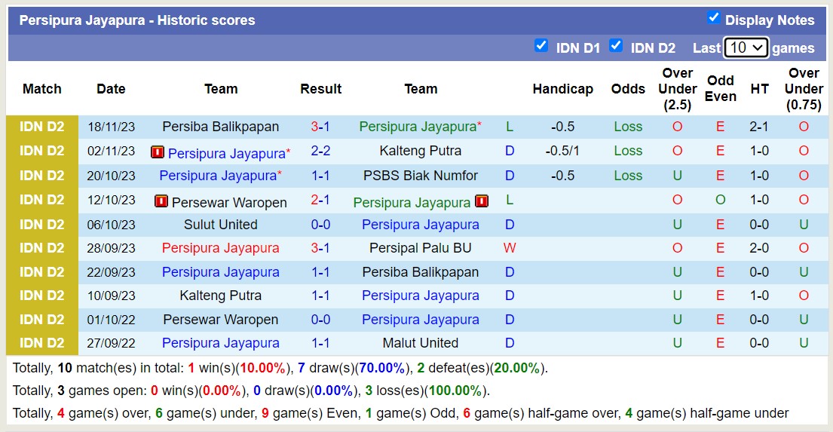Click the 2-1 result for Persewar Waropen match
The height and width of the screenshot is (432, 833).
click(x=320, y=201)
